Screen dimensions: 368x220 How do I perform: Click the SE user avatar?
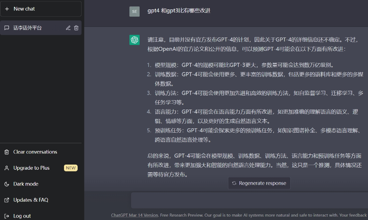[x=134, y=12]
